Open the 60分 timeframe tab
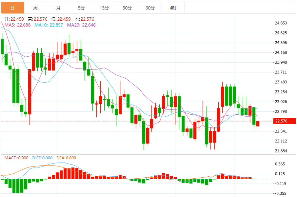The image size is (297, 197). (150, 8)
